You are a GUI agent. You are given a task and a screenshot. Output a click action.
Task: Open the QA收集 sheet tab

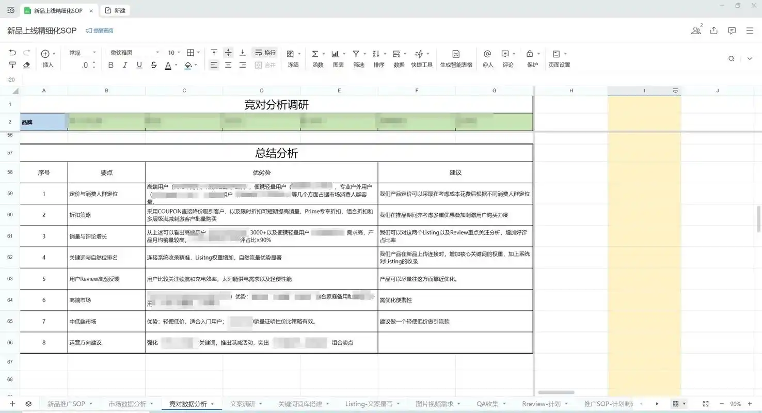click(487, 404)
